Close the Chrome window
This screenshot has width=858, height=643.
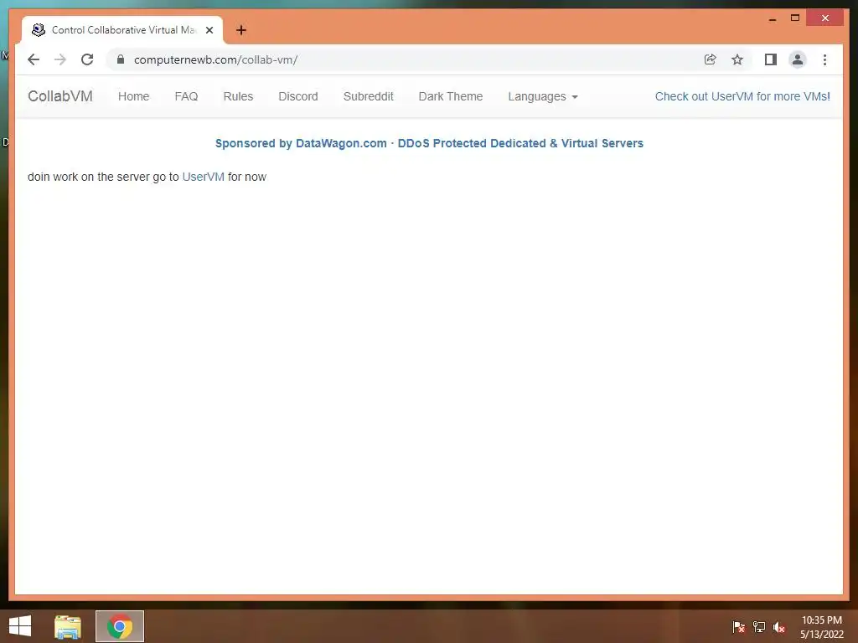pyautogui.click(x=825, y=18)
